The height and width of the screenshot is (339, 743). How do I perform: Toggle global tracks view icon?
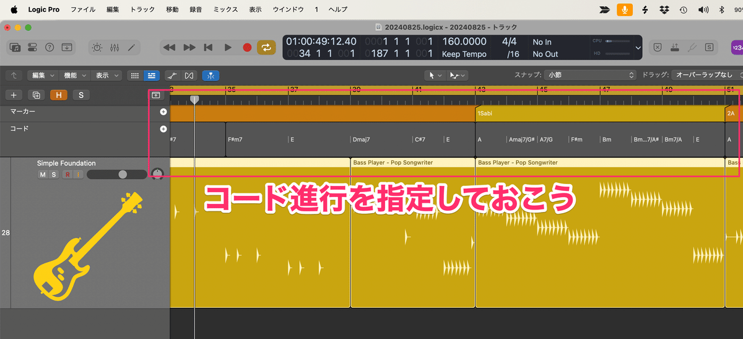pyautogui.click(x=155, y=95)
